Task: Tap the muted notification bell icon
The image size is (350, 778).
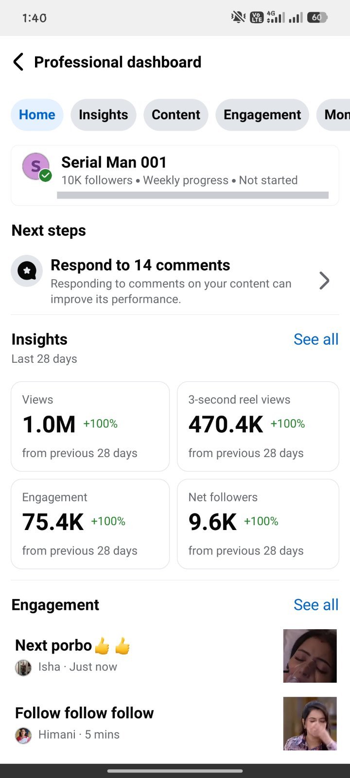Action: pos(238,18)
